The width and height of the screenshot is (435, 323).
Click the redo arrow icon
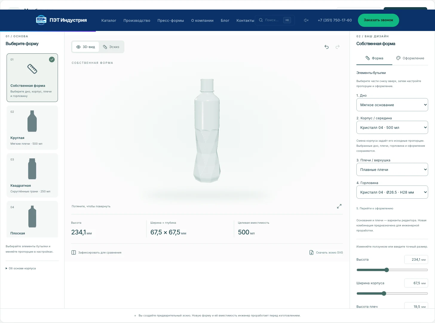click(338, 47)
